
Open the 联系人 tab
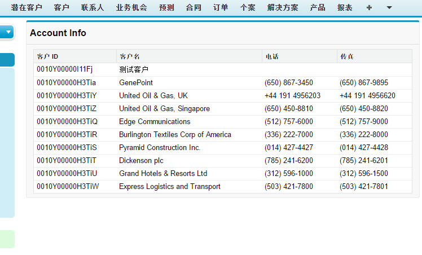[x=93, y=7]
